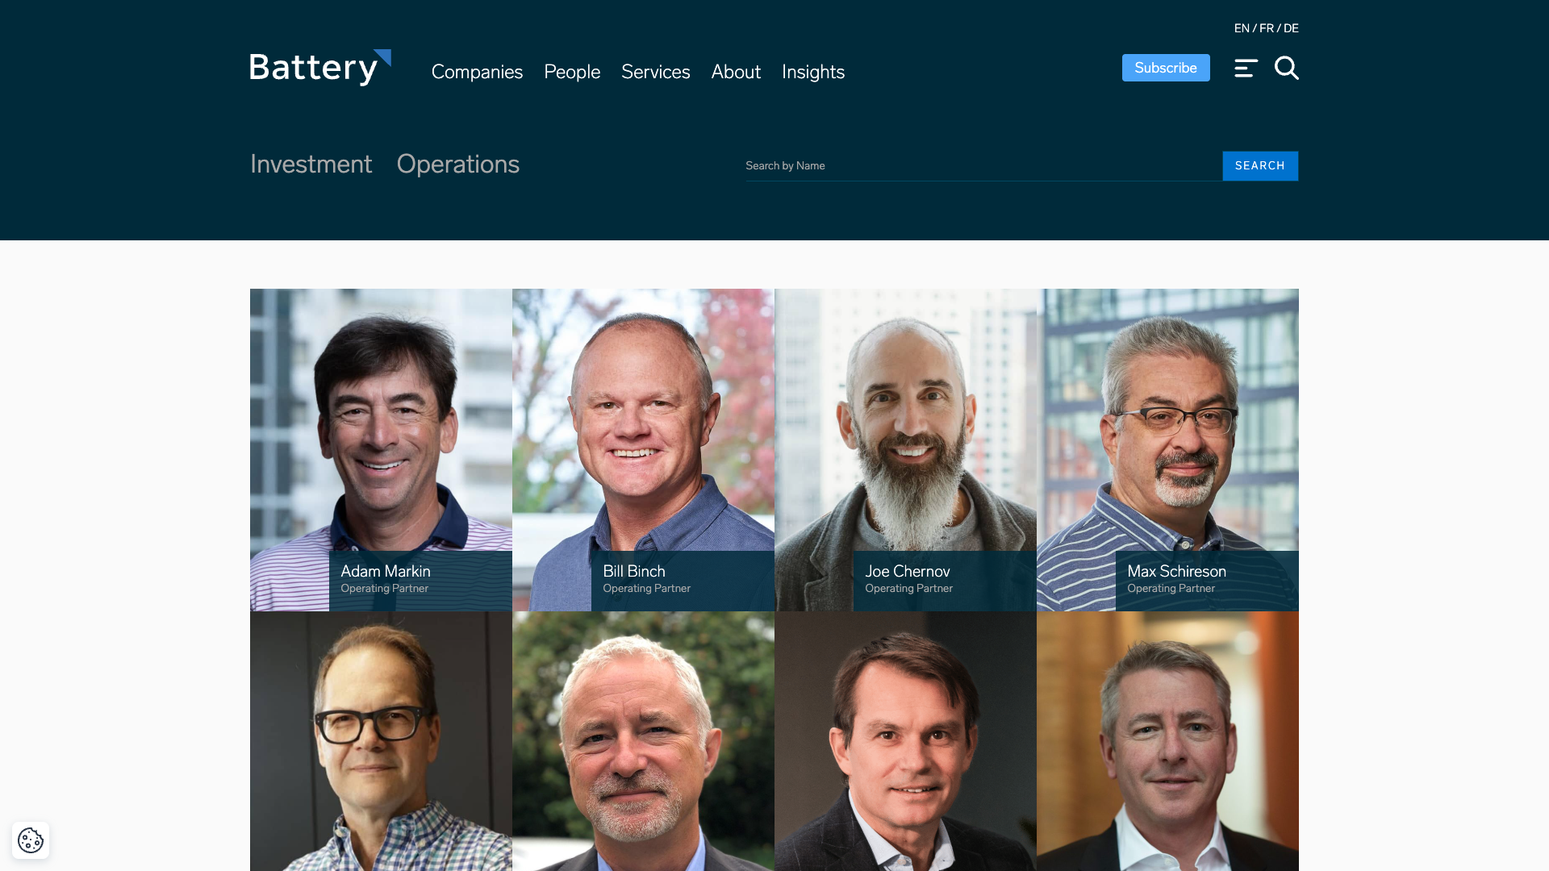1549x871 pixels.
Task: Open the People menu
Action: tap(572, 72)
